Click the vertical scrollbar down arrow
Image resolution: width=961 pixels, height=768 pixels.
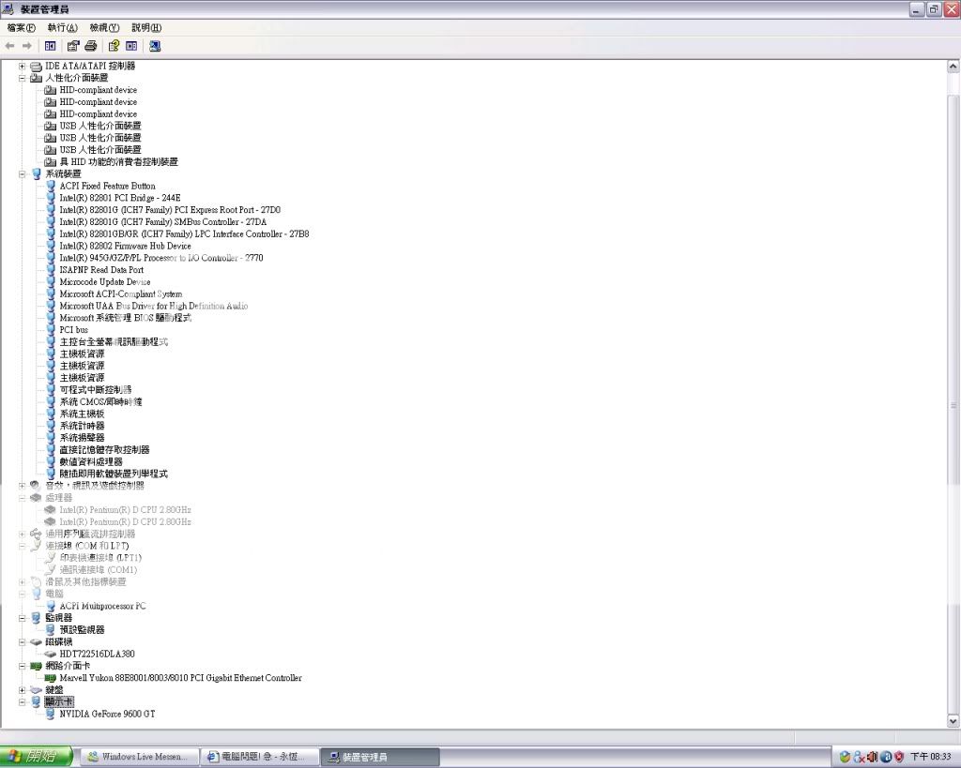[x=953, y=721]
